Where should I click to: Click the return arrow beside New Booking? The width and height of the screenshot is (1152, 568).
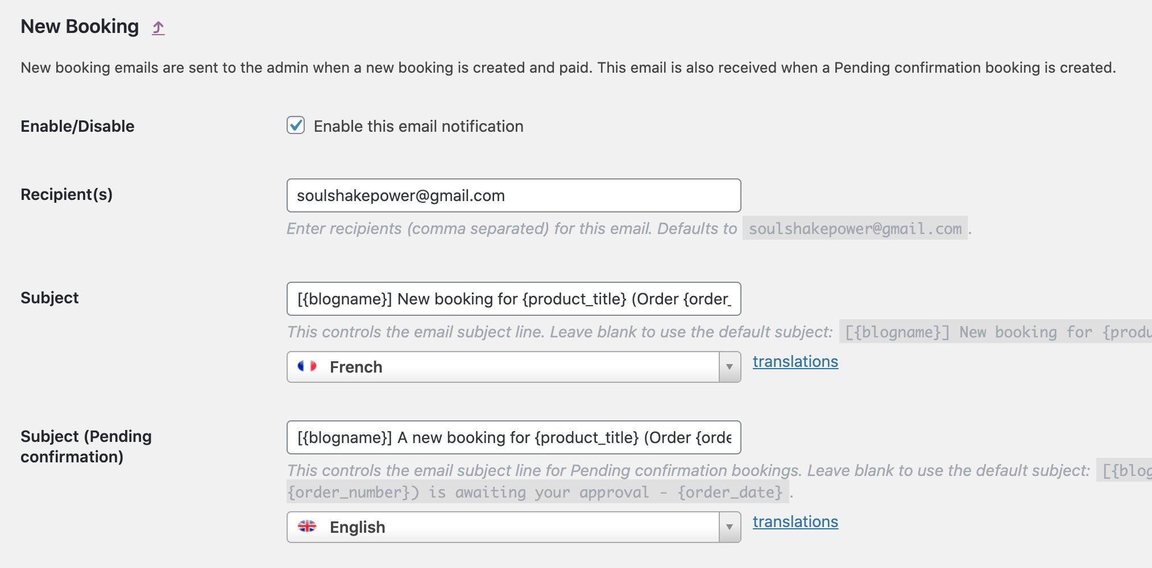click(158, 27)
